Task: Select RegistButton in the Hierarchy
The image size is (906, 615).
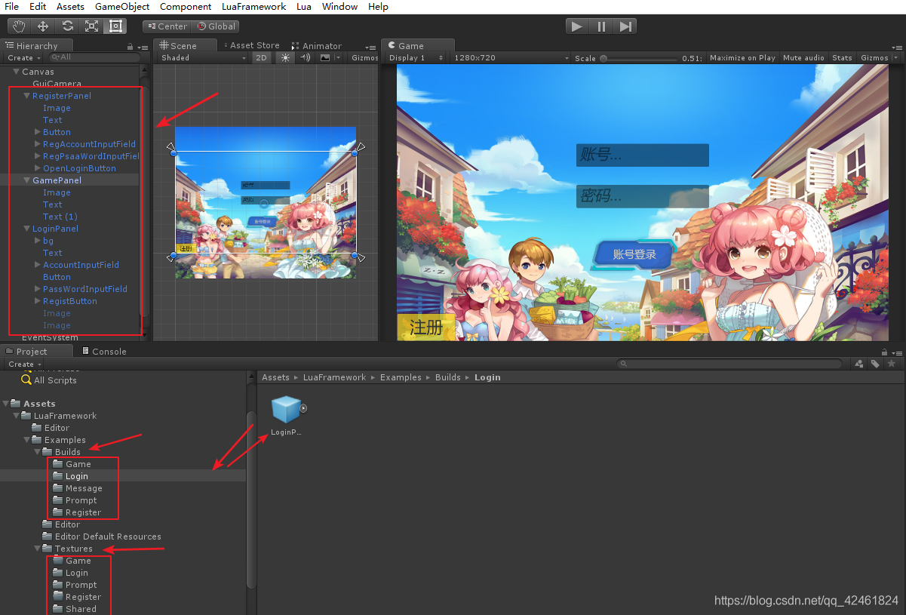Action: [x=69, y=301]
